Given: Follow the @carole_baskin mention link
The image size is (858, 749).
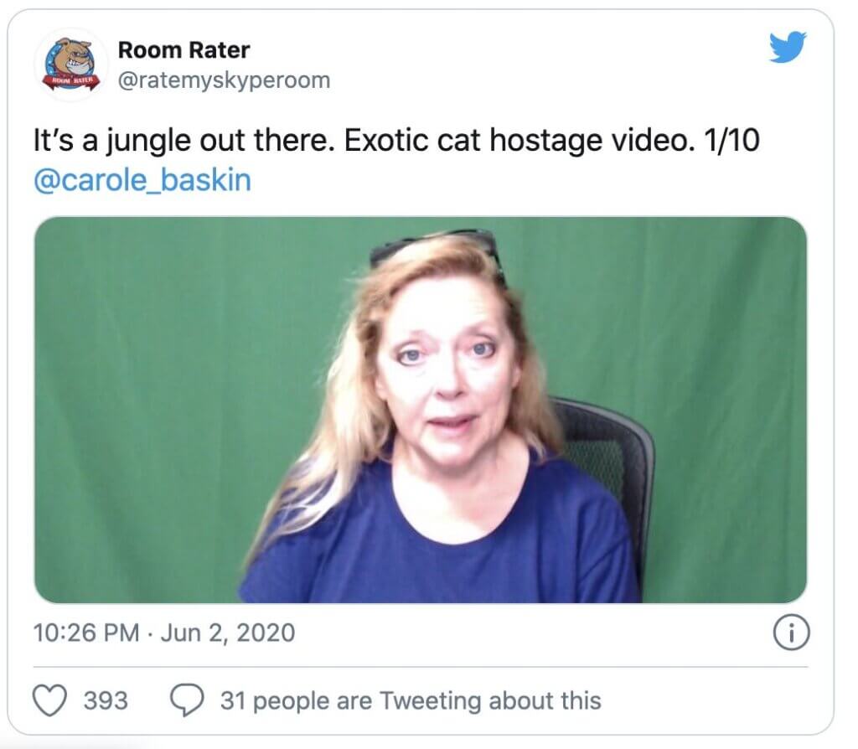Looking at the screenshot, I should click(x=142, y=181).
